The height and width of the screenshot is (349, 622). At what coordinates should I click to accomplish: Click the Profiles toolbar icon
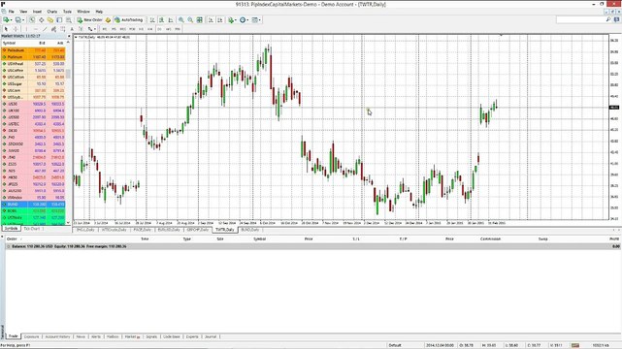(x=17, y=19)
